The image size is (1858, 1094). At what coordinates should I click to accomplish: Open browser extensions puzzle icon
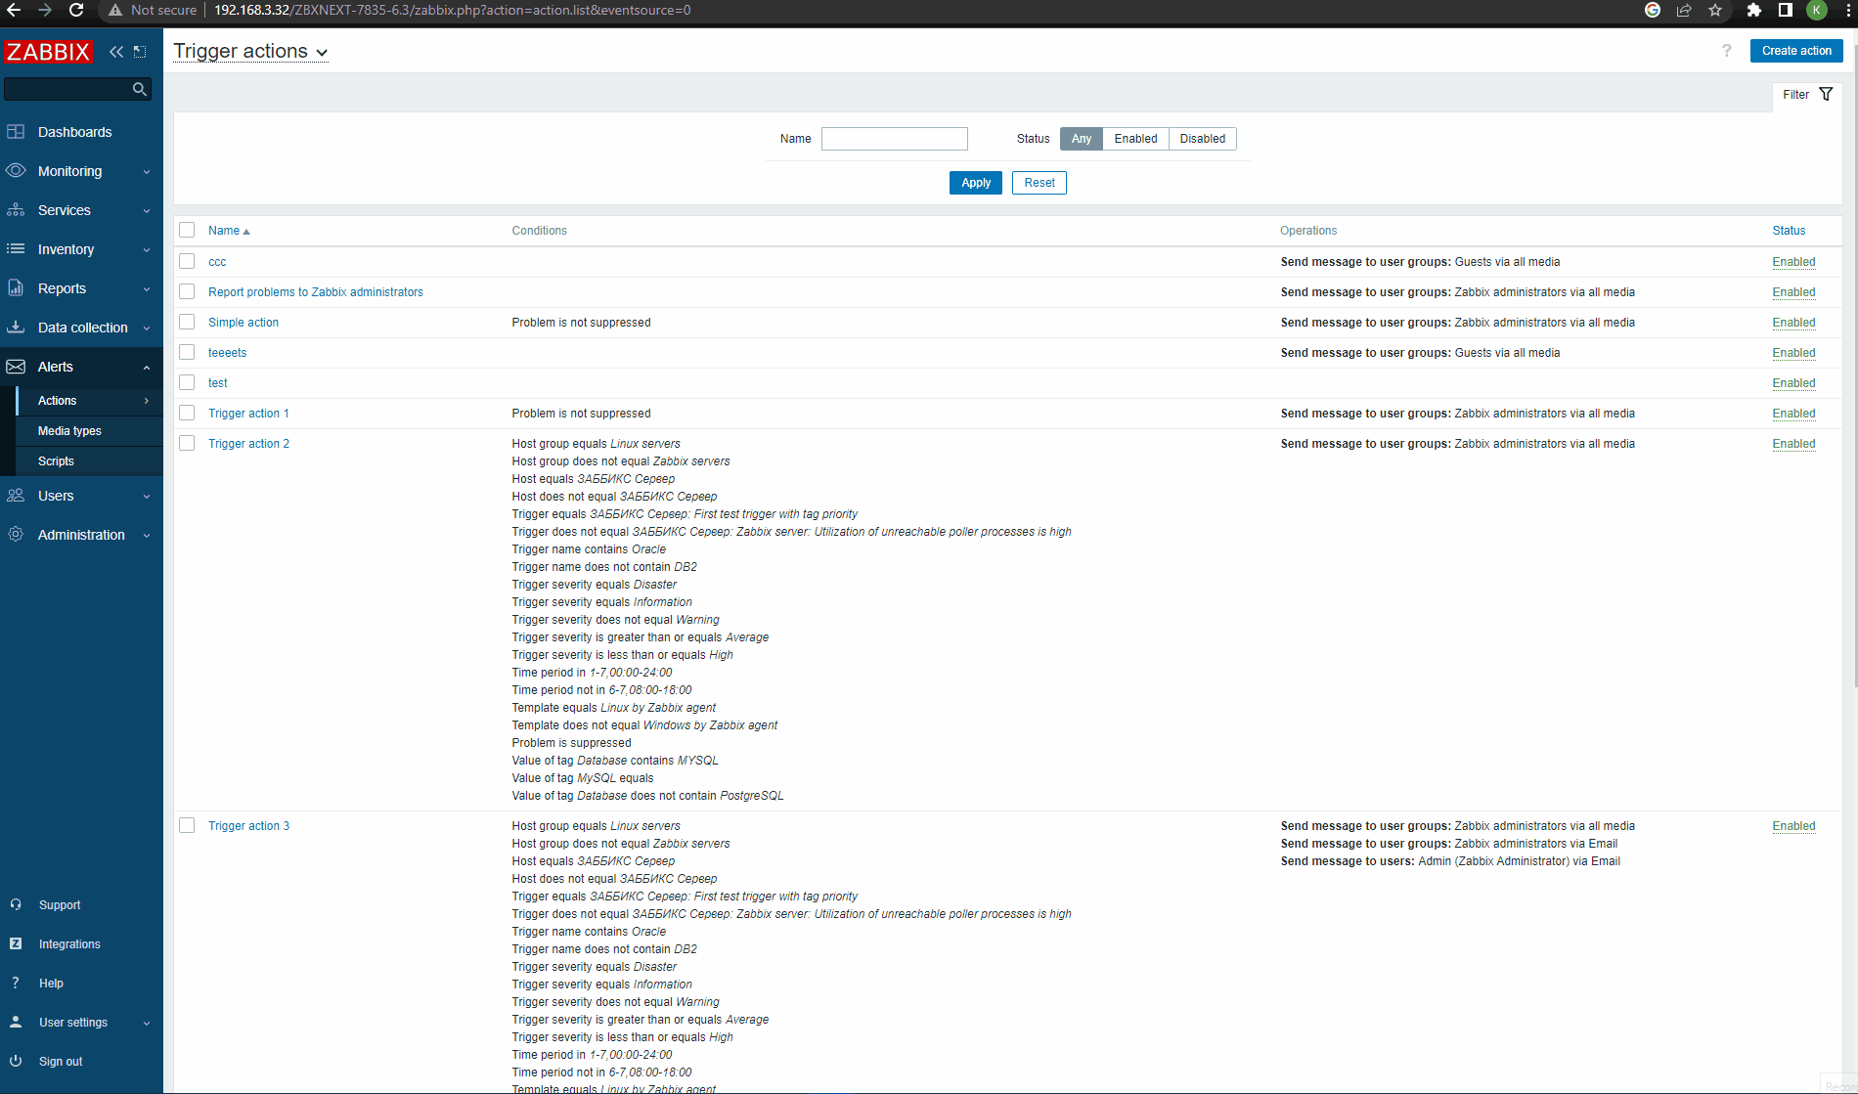tap(1754, 10)
